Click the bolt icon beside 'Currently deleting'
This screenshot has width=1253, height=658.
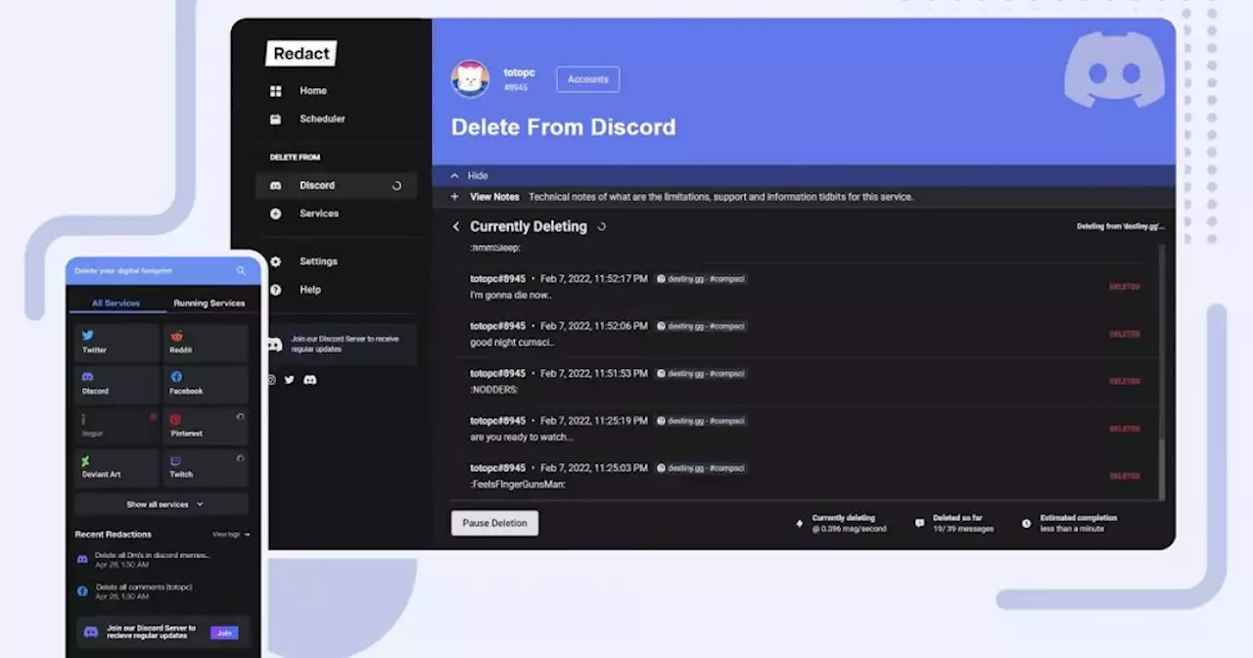click(x=800, y=524)
